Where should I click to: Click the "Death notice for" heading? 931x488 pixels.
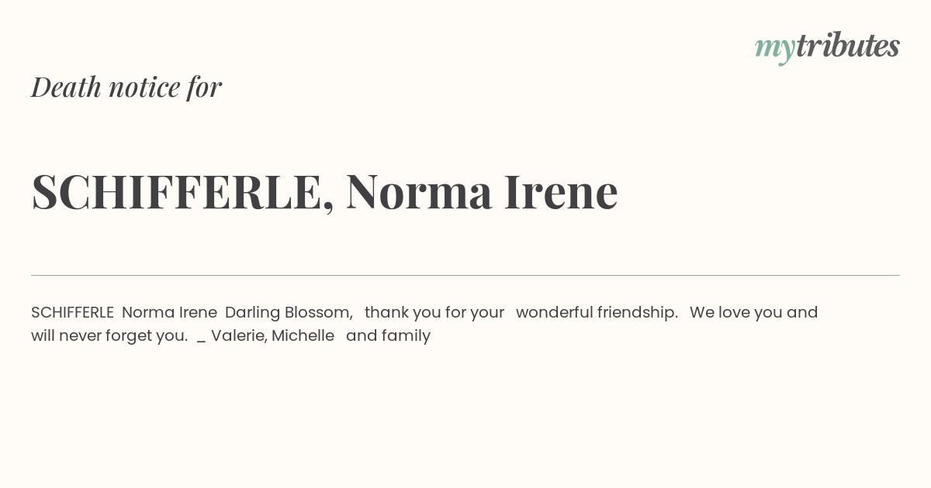pyautogui.click(x=126, y=87)
